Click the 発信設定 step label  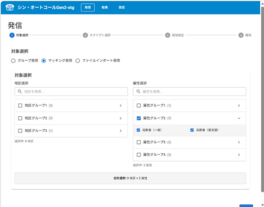[x=178, y=35]
